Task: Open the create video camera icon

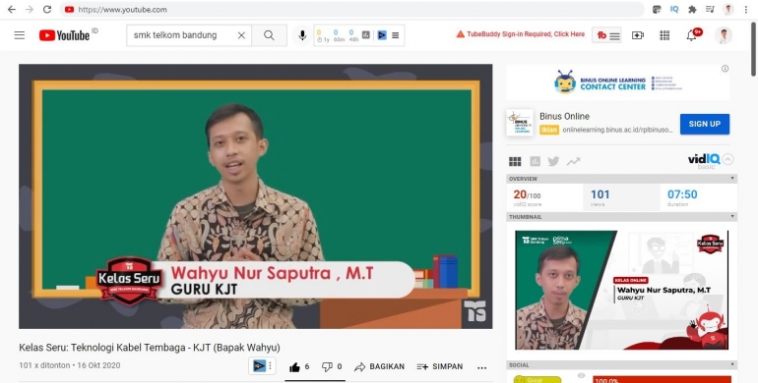Action: point(638,35)
